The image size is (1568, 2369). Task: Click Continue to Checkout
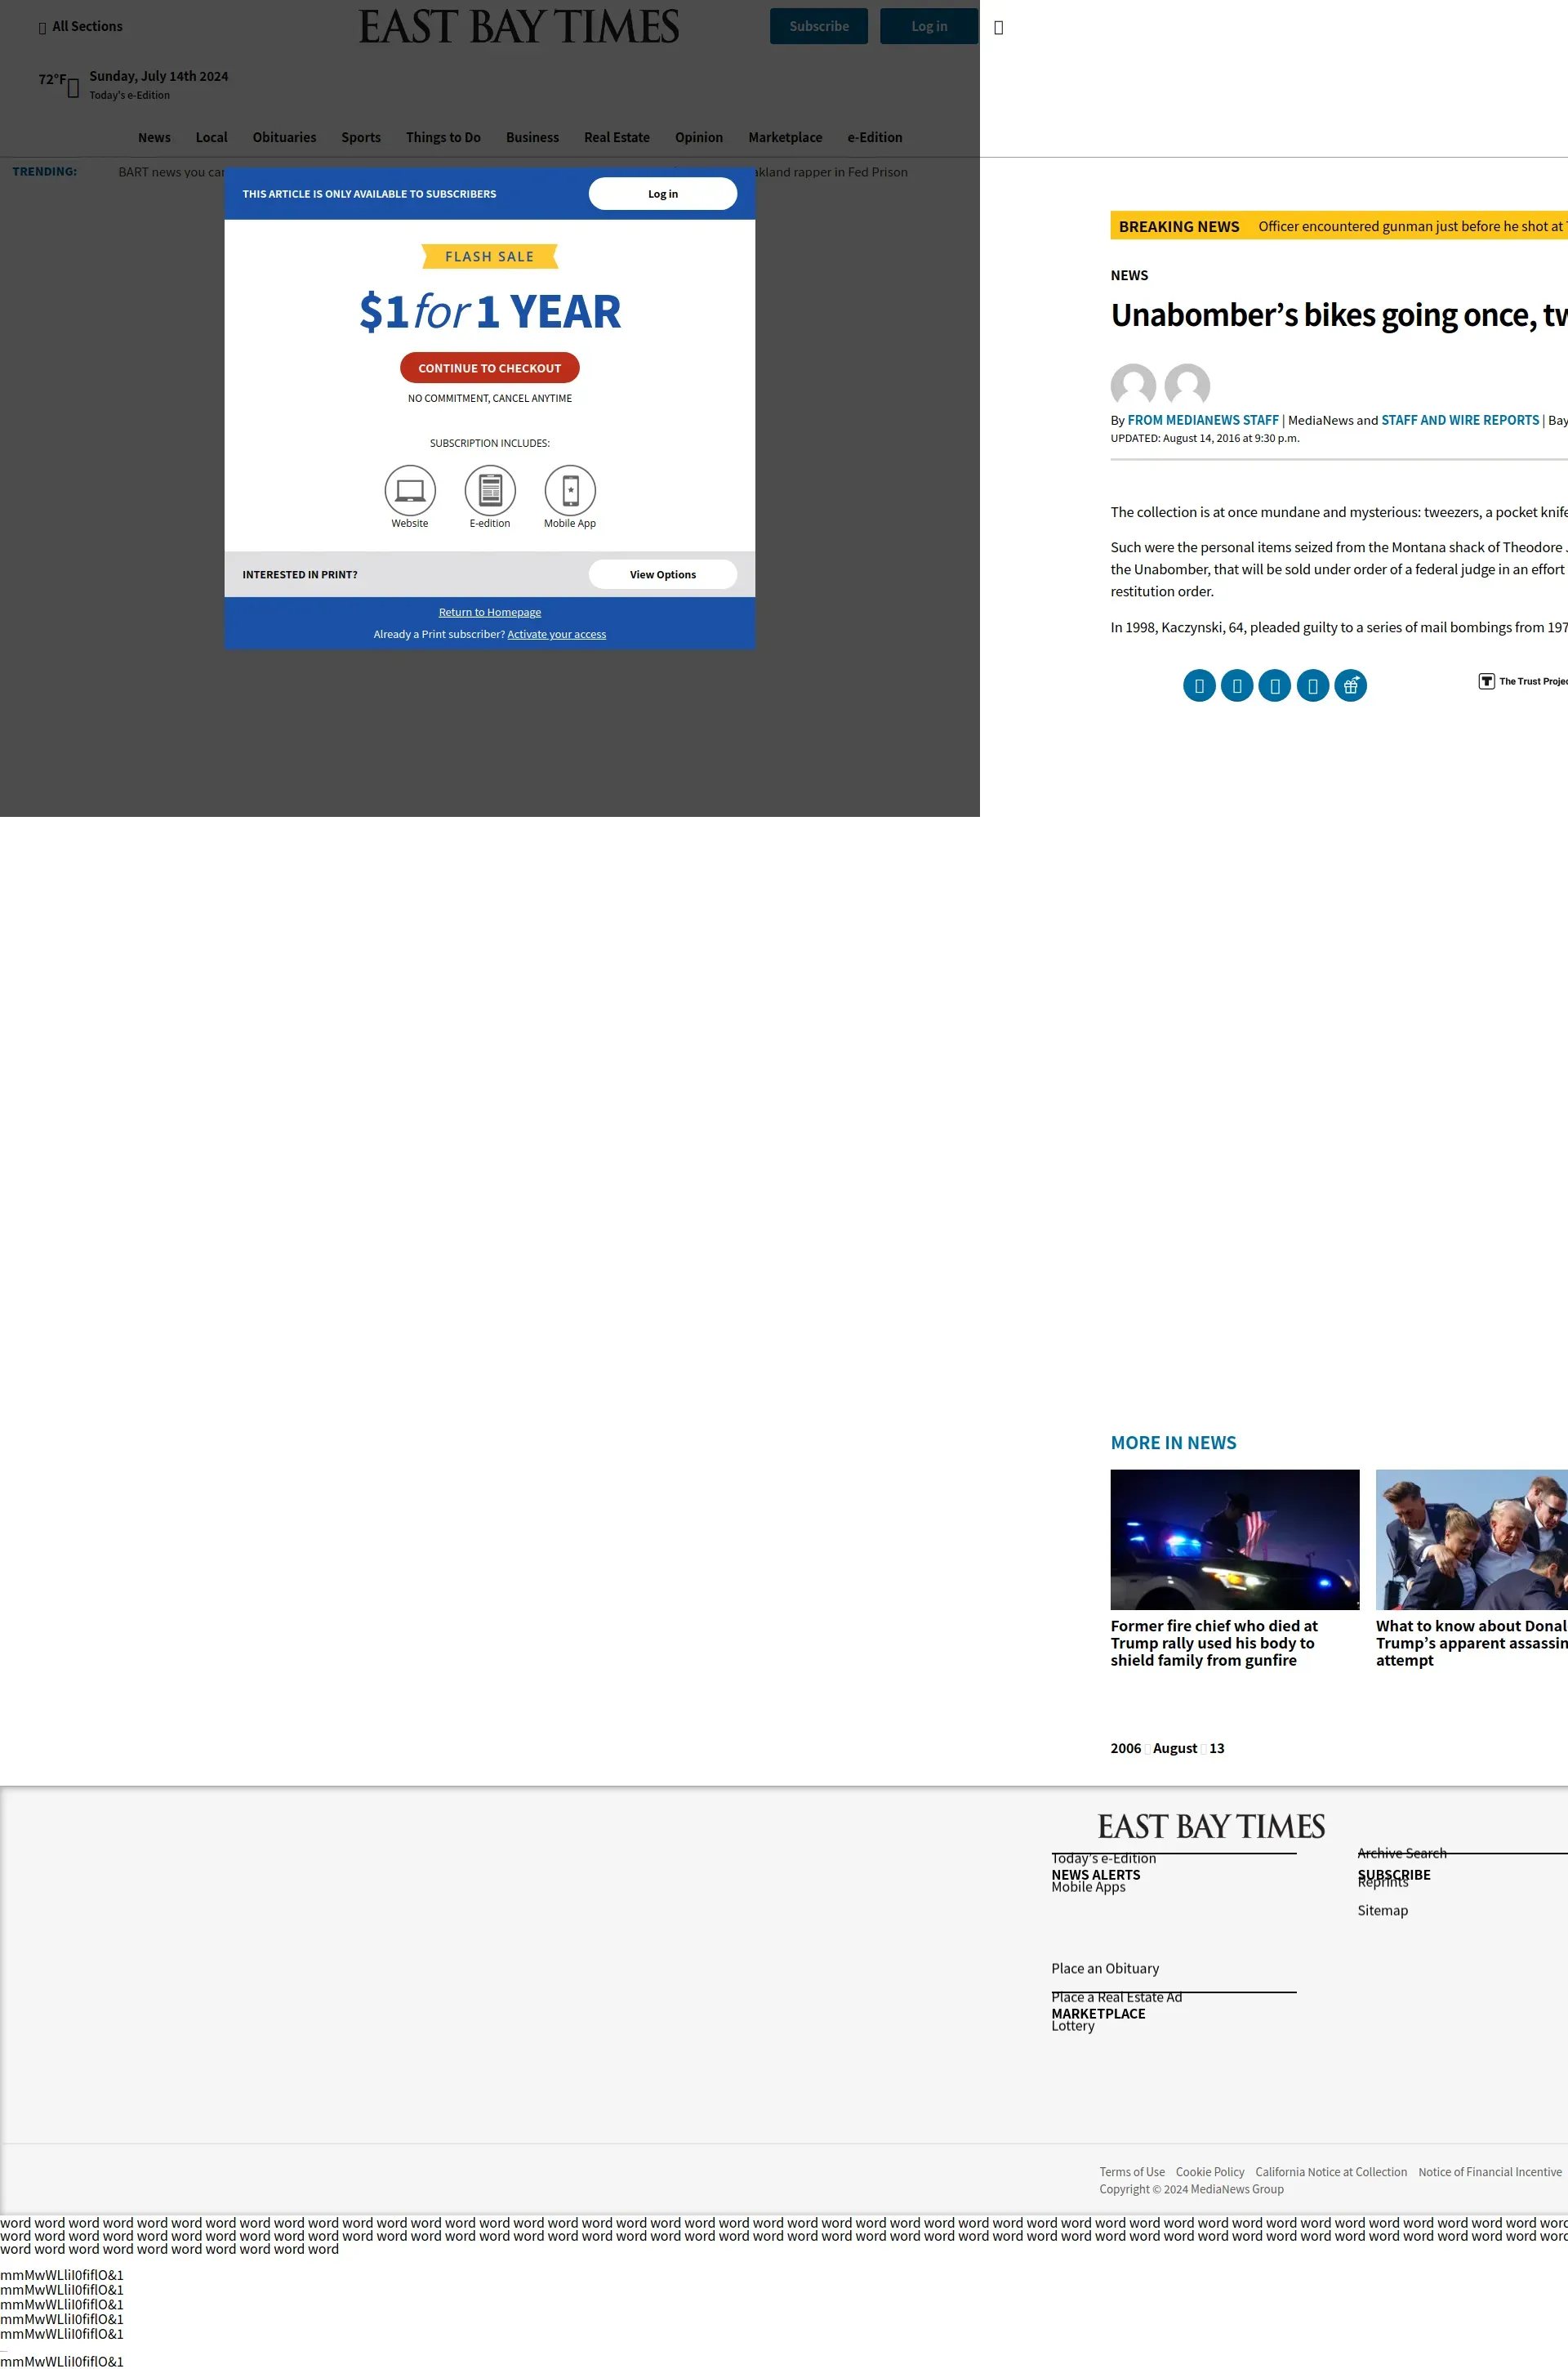490,368
